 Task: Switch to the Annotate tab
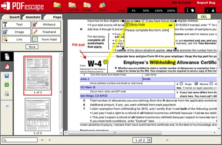click(x=33, y=17)
